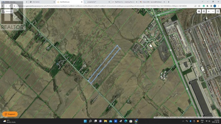221x124 pixels.
Task: Zoom out on the map with minus button
Action: [x=213, y=11]
